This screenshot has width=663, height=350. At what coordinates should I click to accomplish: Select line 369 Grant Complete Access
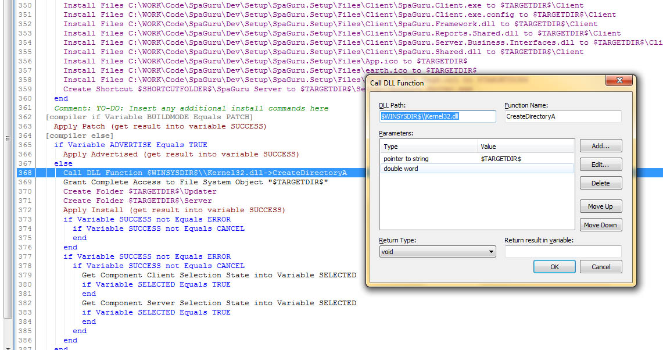(196, 182)
